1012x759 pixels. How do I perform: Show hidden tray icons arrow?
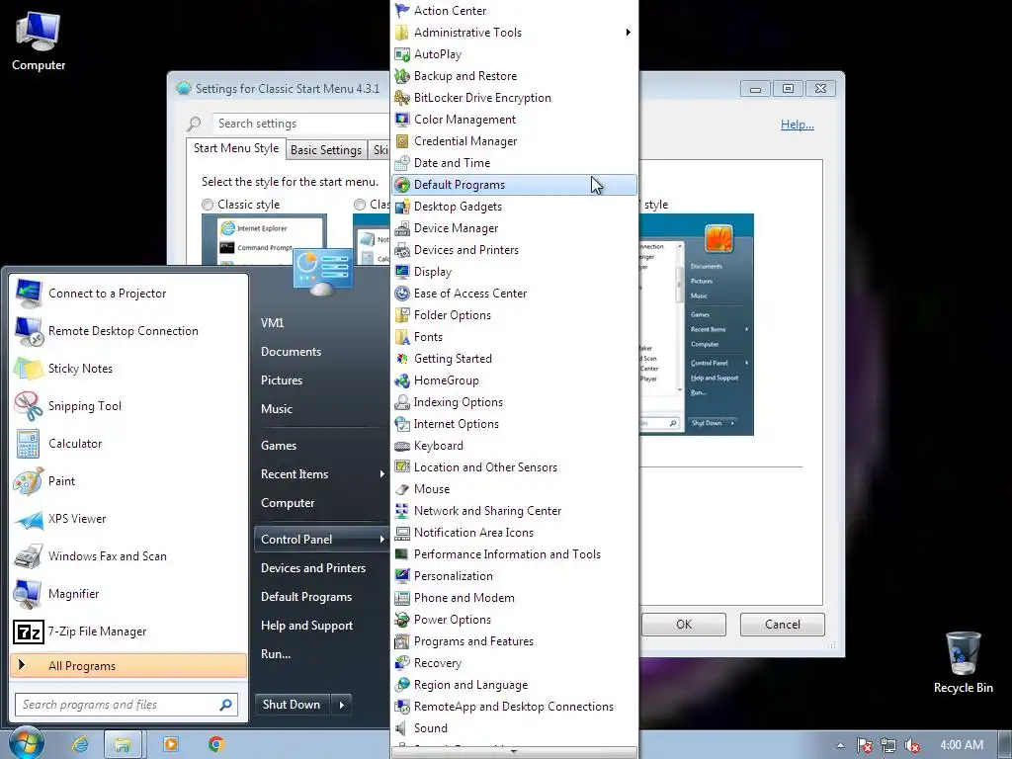pos(840,745)
